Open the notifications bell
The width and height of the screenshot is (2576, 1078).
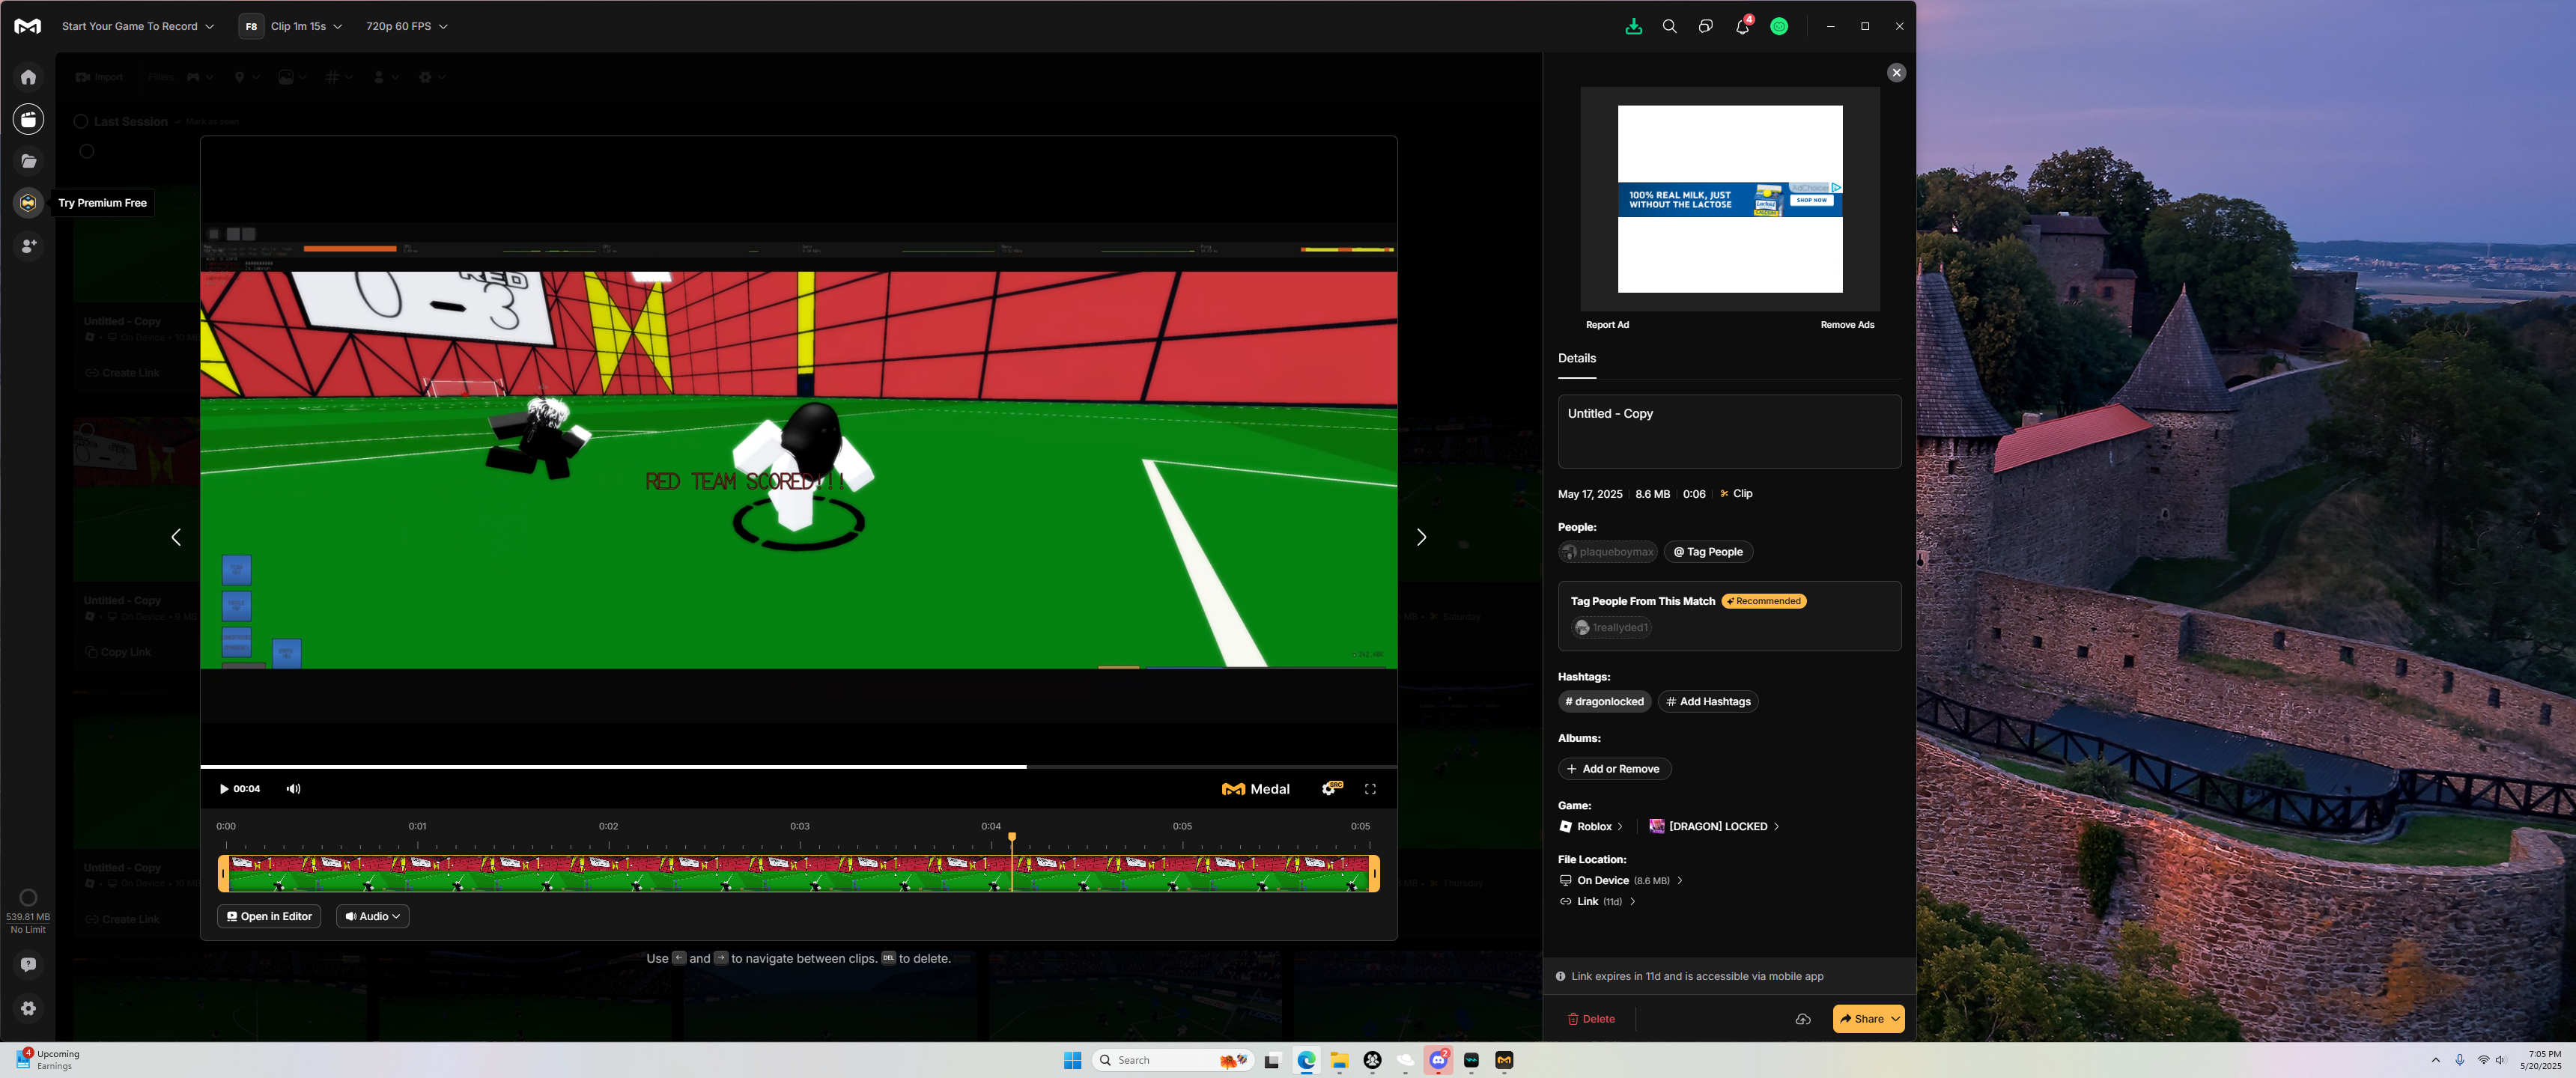pyautogui.click(x=1742, y=27)
